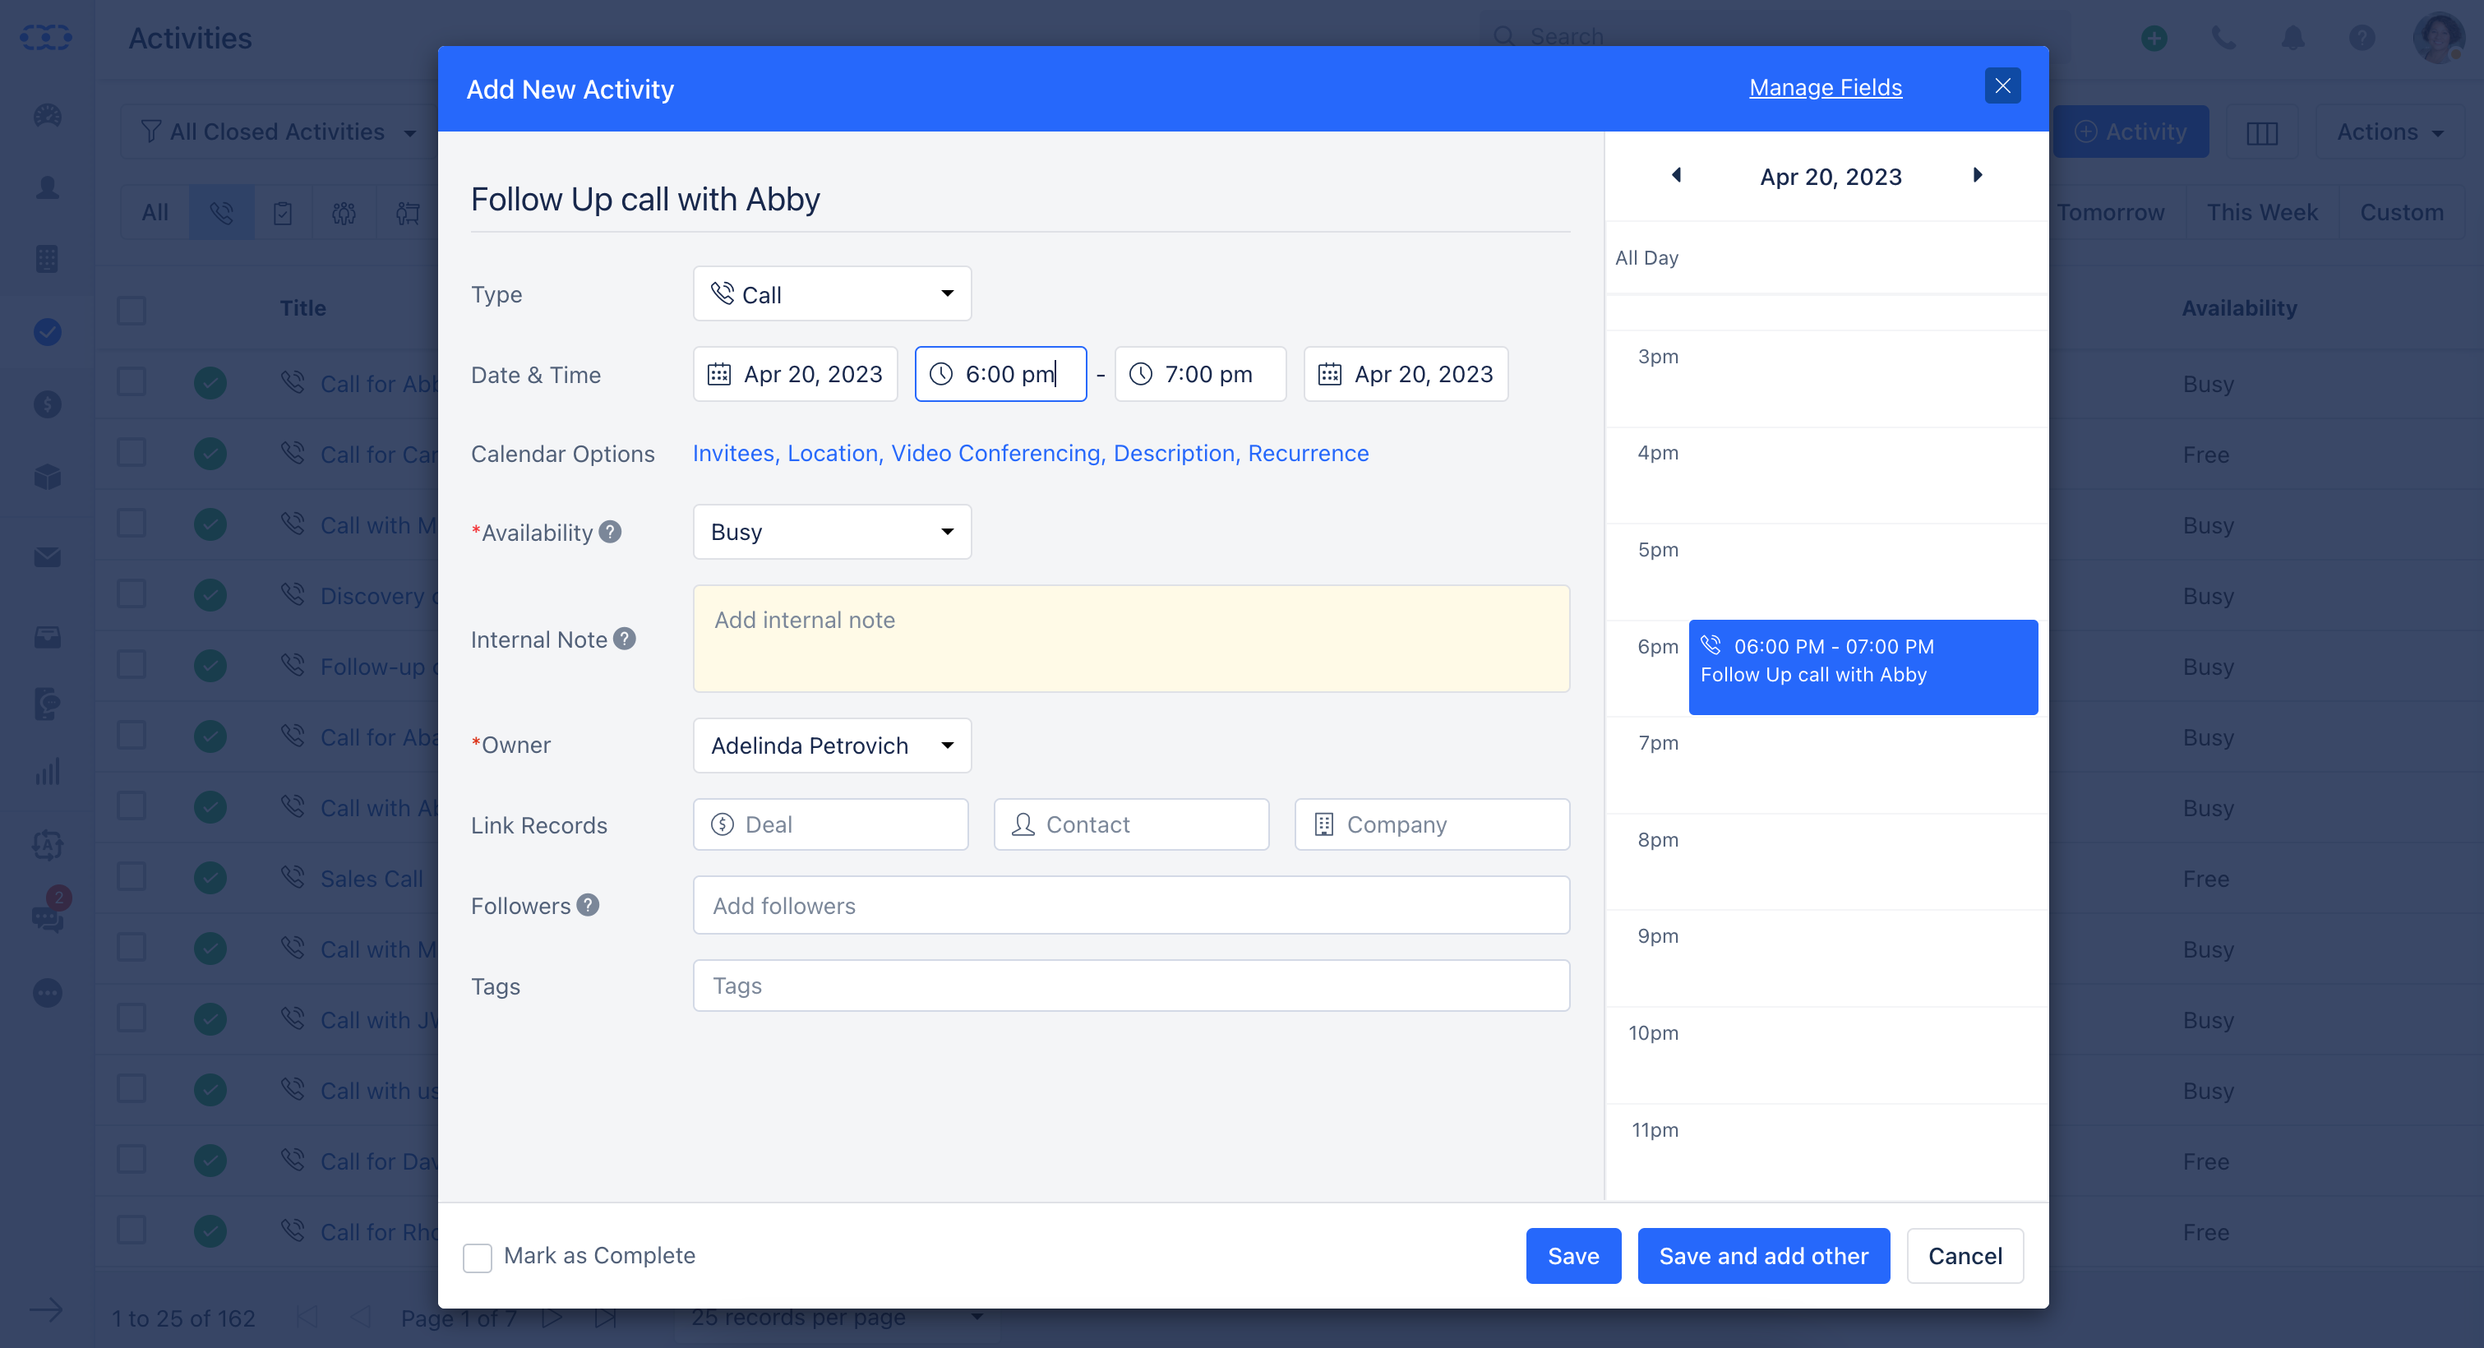This screenshot has width=2484, height=1348.
Task: Toggle checkbox for Call for Car row
Action: click(x=132, y=453)
